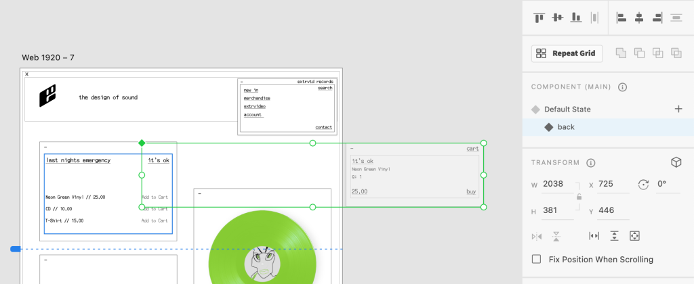Click the rotation field showing 0°
694x284 pixels.
point(668,184)
